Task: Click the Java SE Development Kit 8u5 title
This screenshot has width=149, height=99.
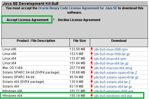Action: pos(31,4)
